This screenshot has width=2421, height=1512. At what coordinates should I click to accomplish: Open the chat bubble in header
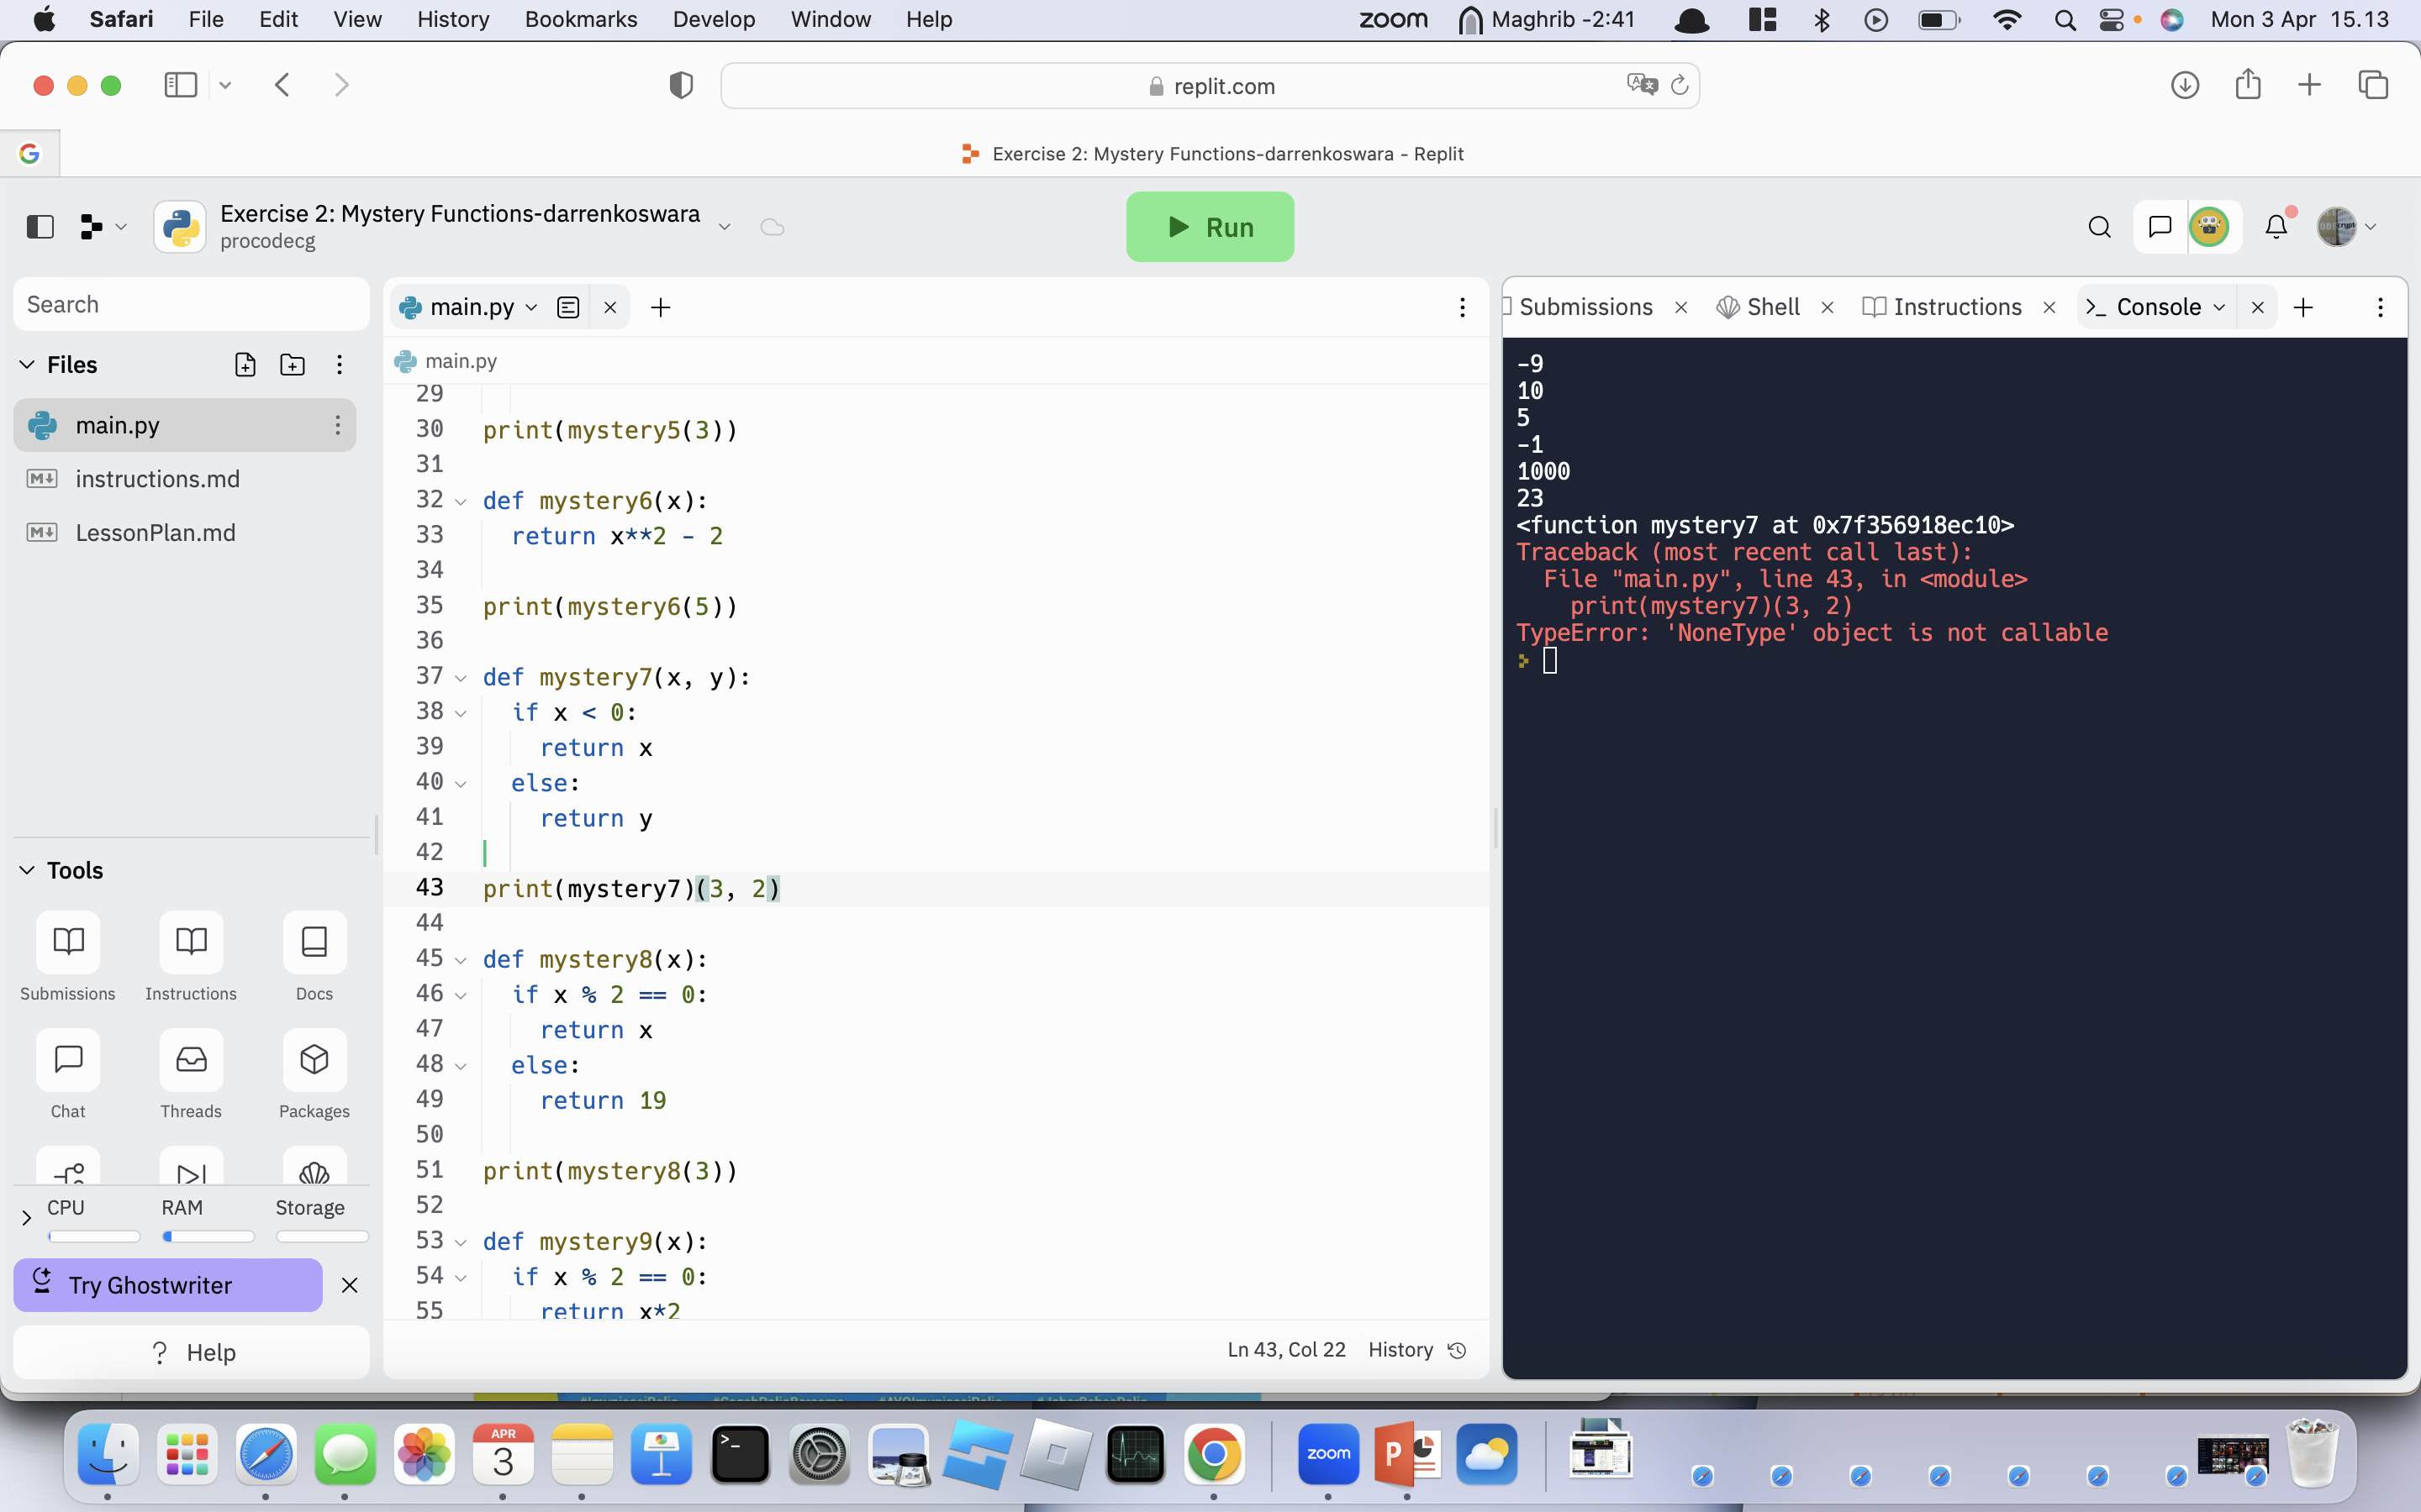2160,227
